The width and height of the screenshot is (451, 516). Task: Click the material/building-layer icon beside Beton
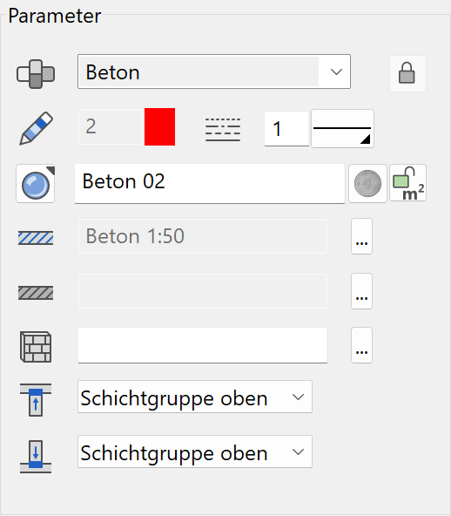(36, 74)
